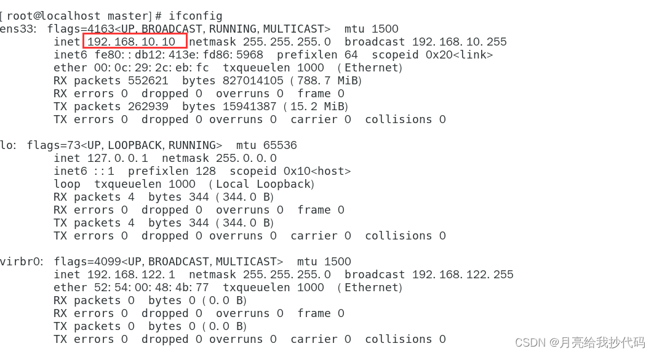Click the virbr0 interface name
The image size is (654, 354).
[x=20, y=262]
